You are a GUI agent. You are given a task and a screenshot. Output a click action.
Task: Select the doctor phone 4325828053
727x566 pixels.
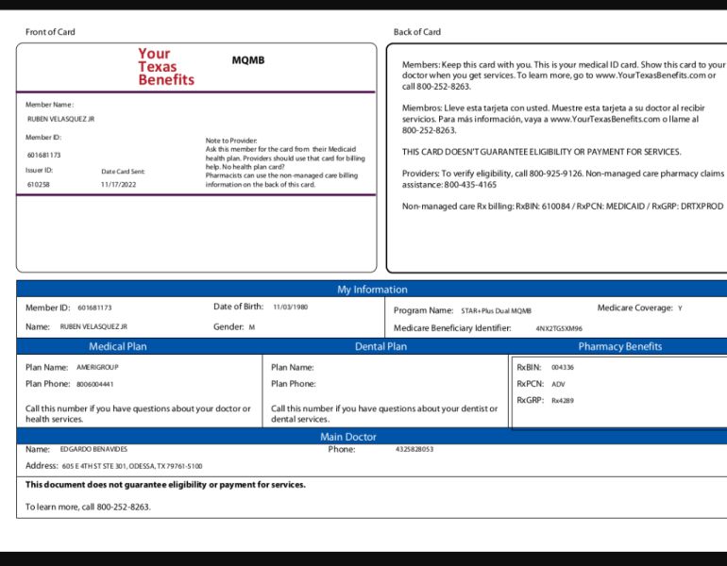[414, 449]
